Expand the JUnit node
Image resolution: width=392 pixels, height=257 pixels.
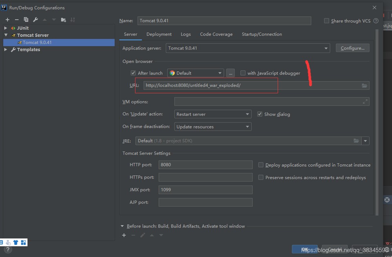pyautogui.click(x=6, y=28)
